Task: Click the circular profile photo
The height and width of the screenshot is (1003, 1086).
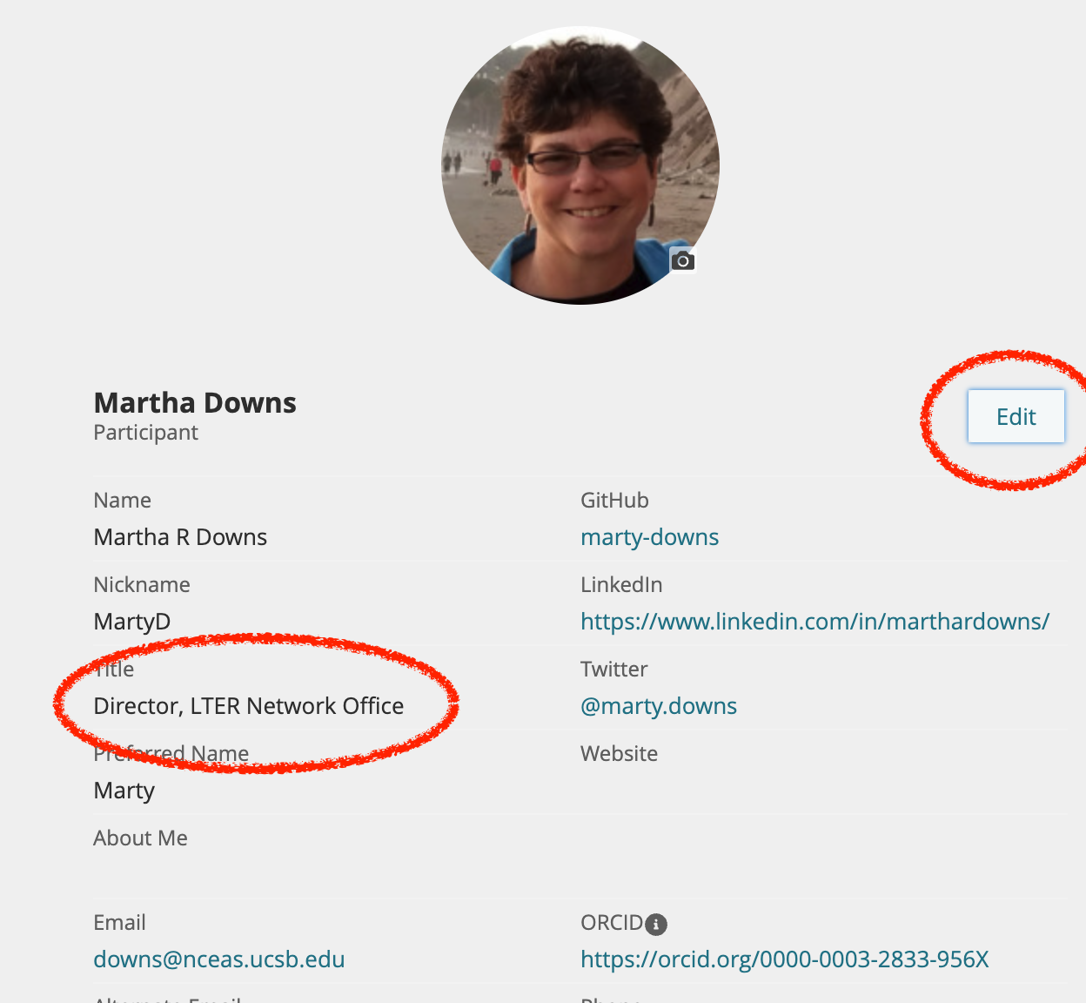Action: 580,165
